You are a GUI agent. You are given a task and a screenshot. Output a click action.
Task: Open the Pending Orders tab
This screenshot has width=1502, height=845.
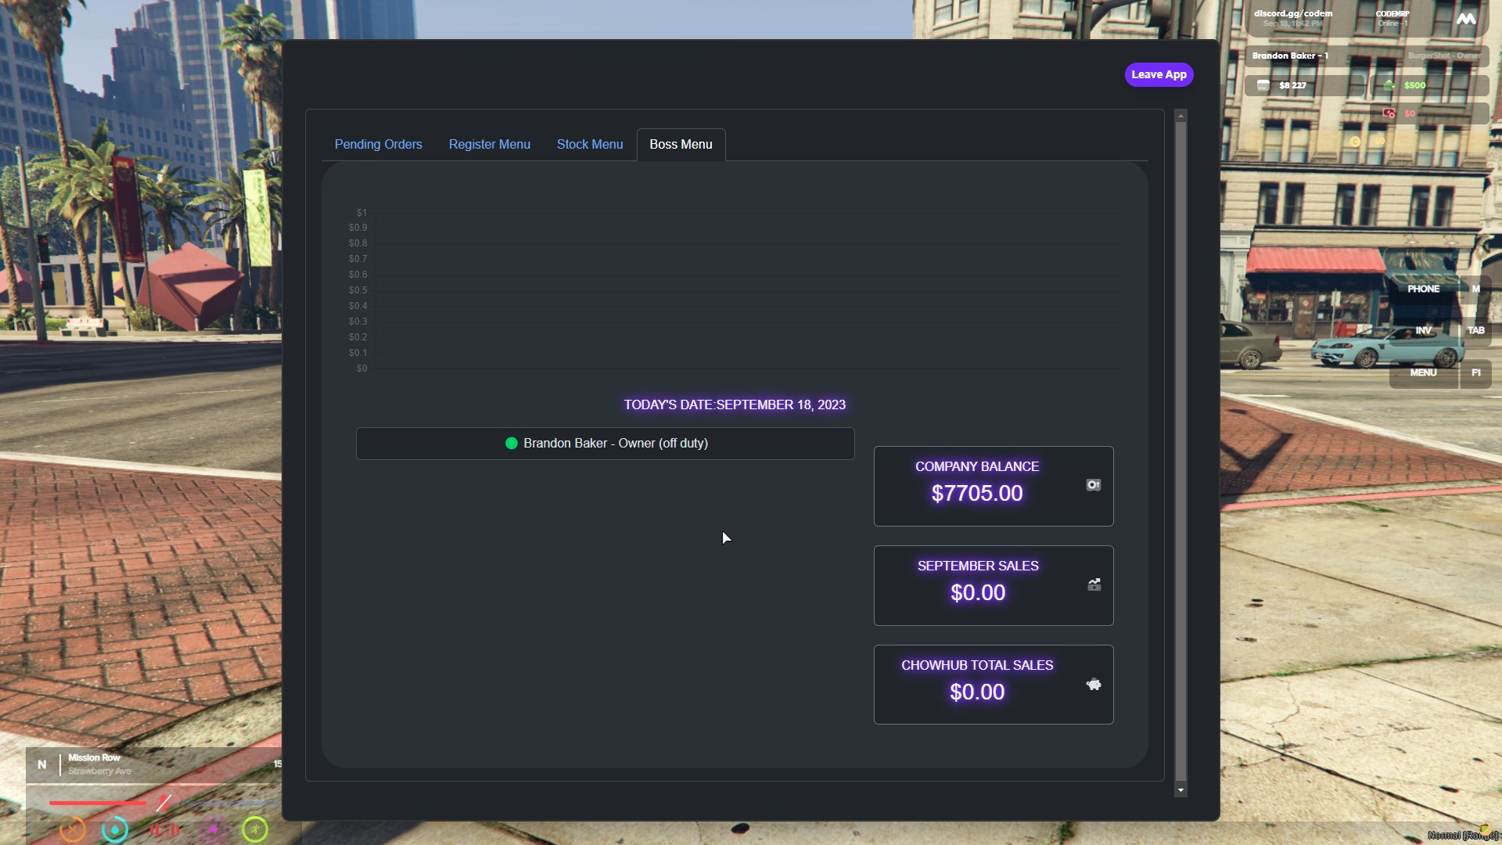pos(378,145)
